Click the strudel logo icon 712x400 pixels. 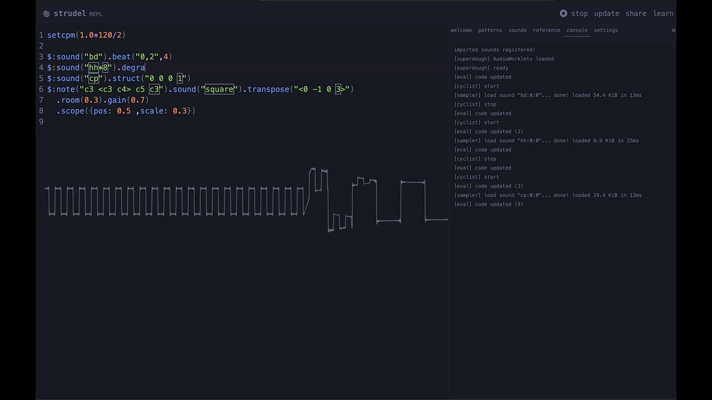(x=46, y=14)
